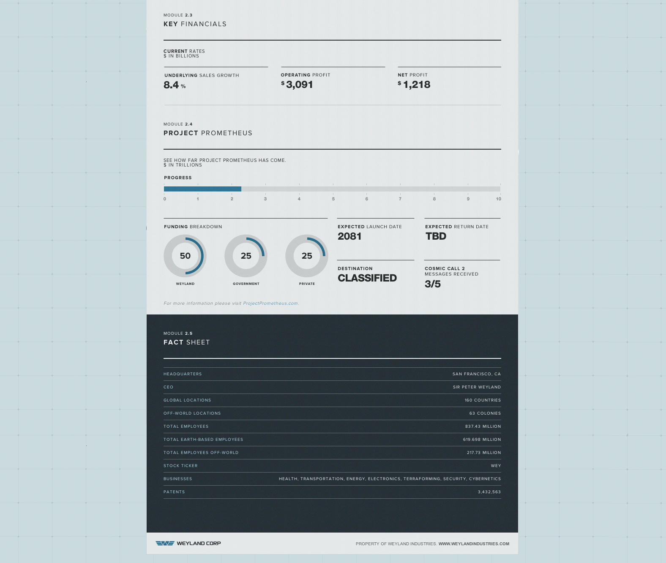This screenshot has width=666, height=563.
Task: Click the tick labeled 10 on progress scale
Action: point(499,199)
